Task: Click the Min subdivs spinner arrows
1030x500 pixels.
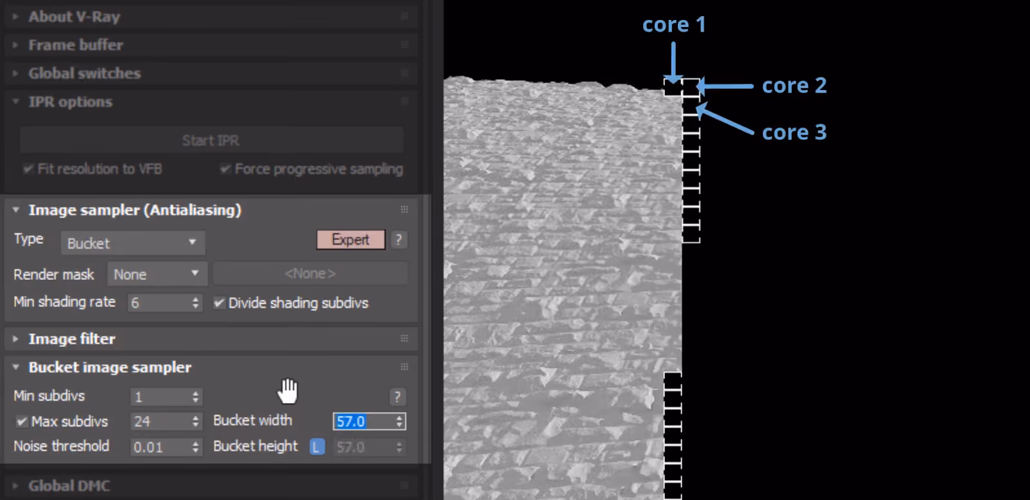Action: (196, 397)
